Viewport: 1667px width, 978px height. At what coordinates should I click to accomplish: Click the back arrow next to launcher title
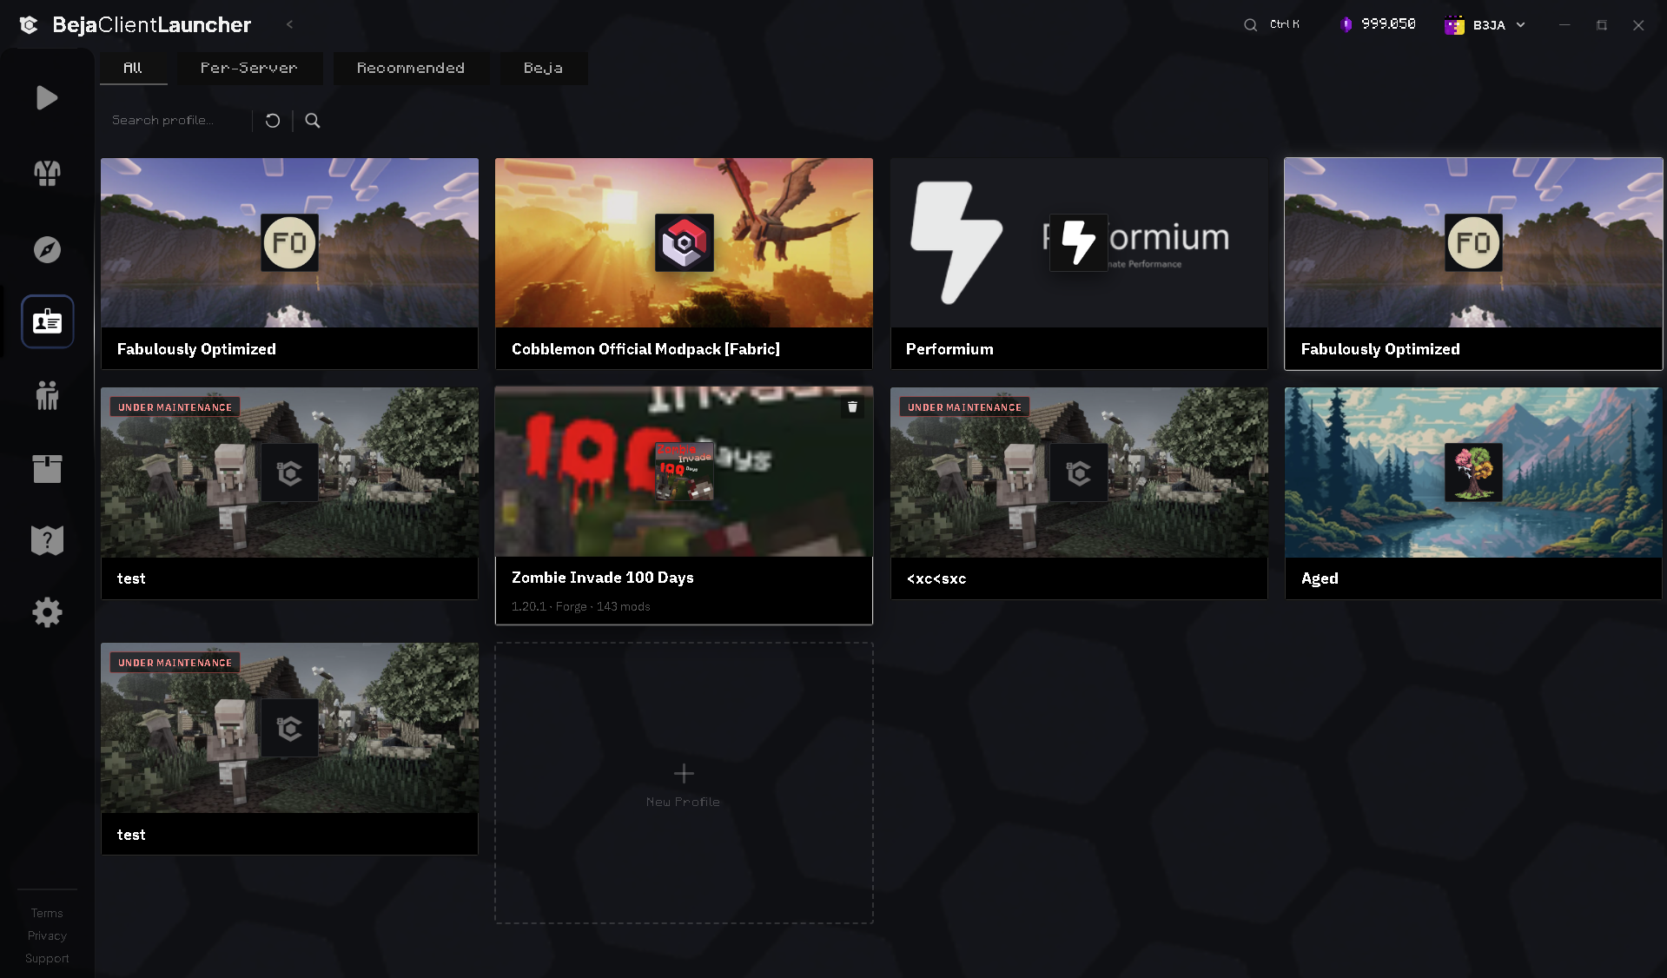[x=289, y=24]
